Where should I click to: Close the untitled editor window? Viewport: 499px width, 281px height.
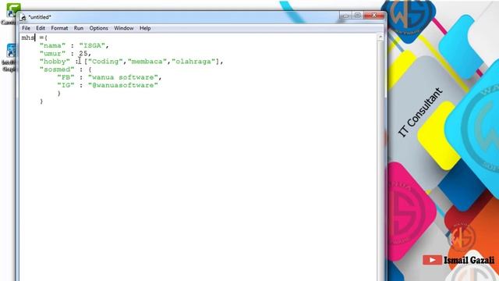(374, 15)
